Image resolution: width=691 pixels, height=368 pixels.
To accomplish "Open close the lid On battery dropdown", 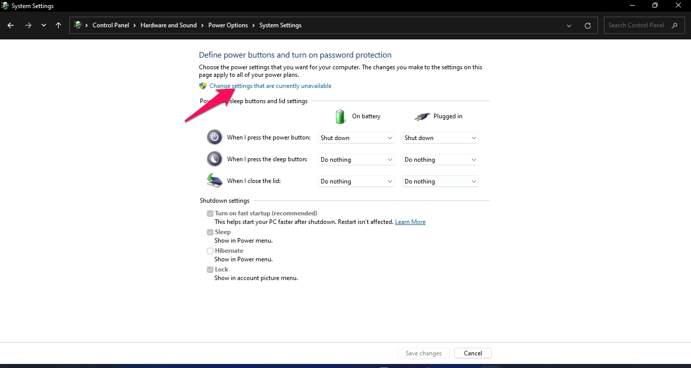I will (x=357, y=181).
